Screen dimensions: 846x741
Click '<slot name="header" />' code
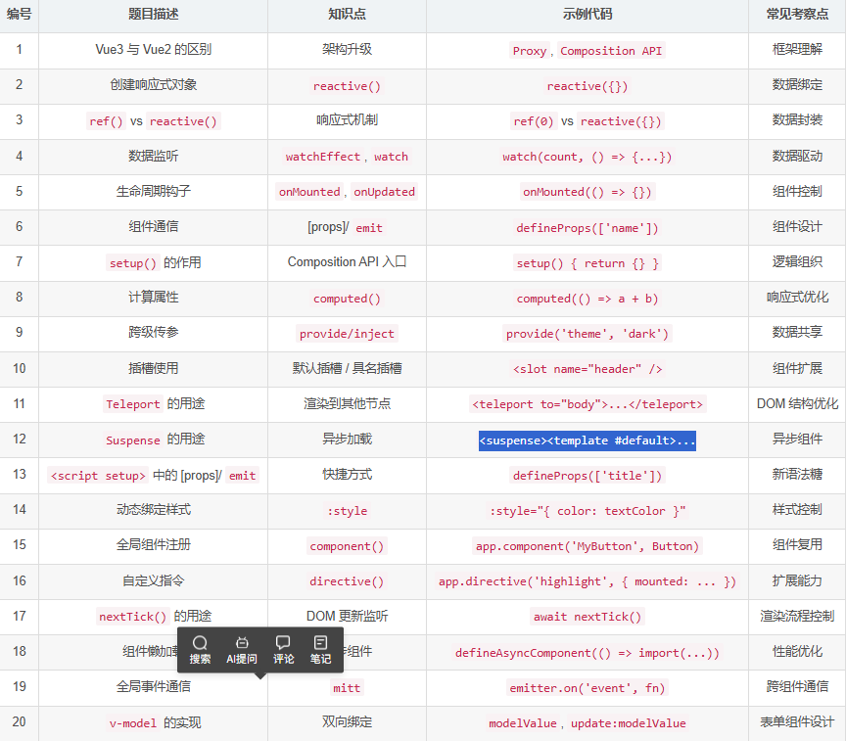(587, 369)
